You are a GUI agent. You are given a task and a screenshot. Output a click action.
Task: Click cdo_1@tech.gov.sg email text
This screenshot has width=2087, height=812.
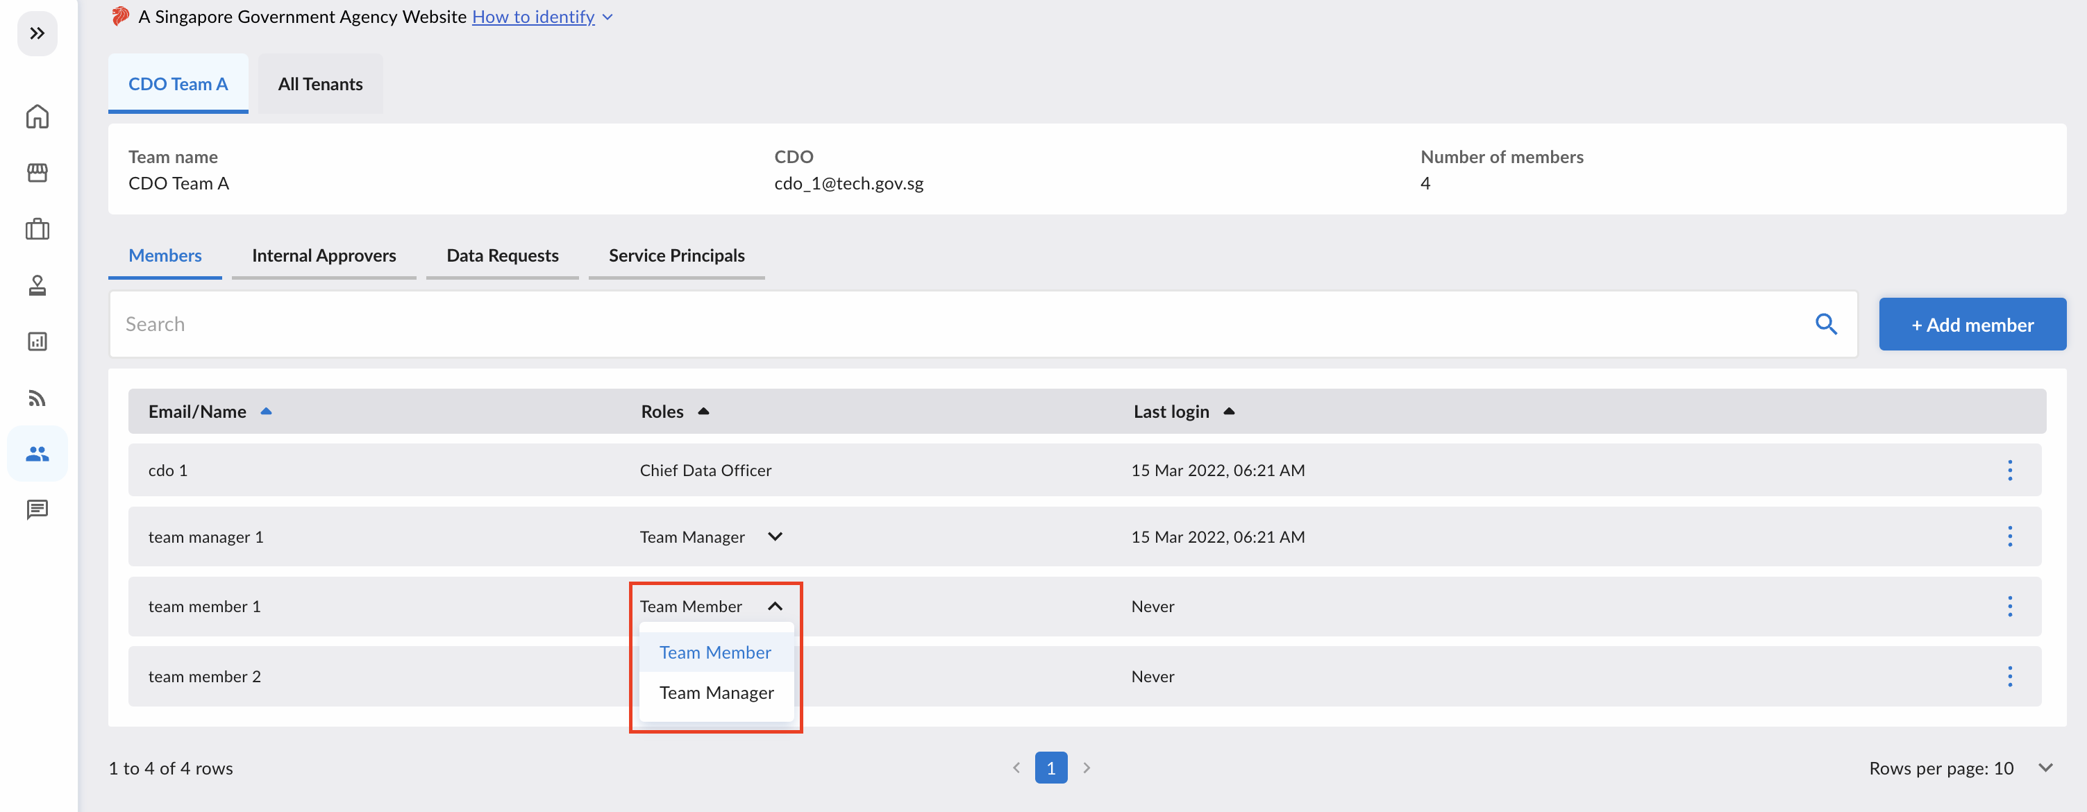848,184
